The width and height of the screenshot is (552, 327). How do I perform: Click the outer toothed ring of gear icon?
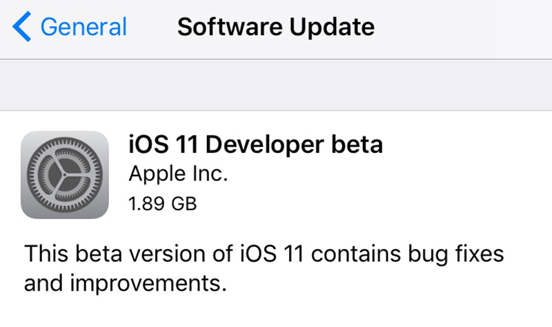point(66,143)
